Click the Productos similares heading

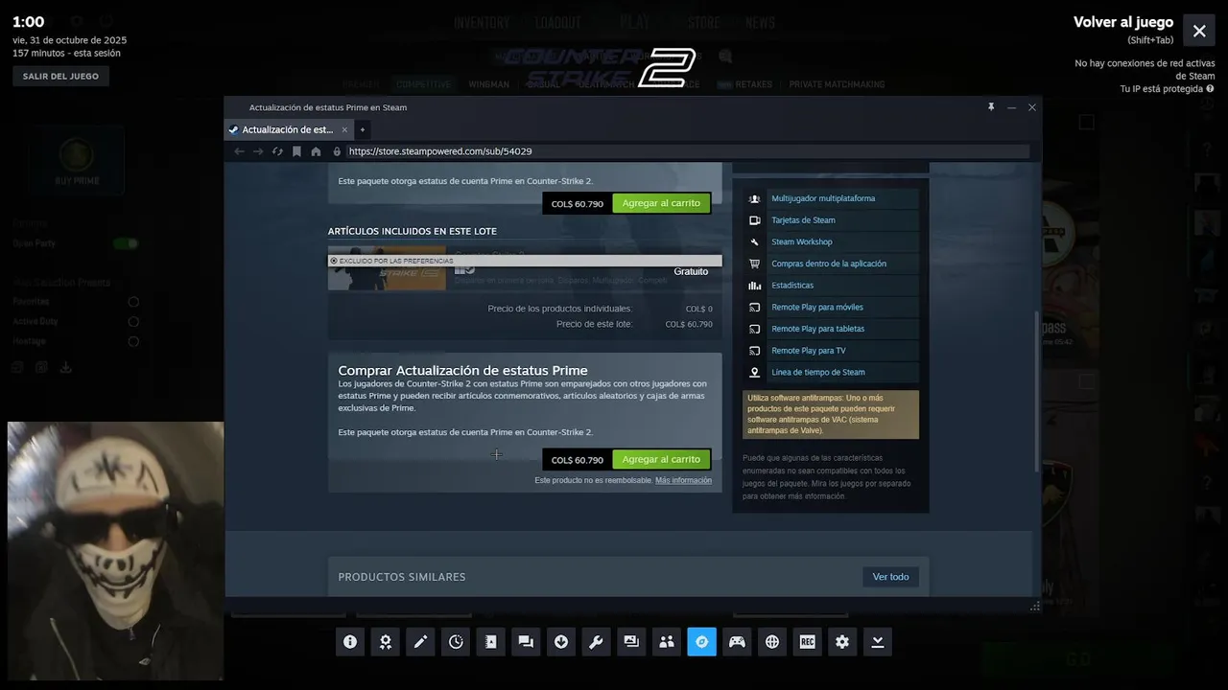(x=402, y=577)
